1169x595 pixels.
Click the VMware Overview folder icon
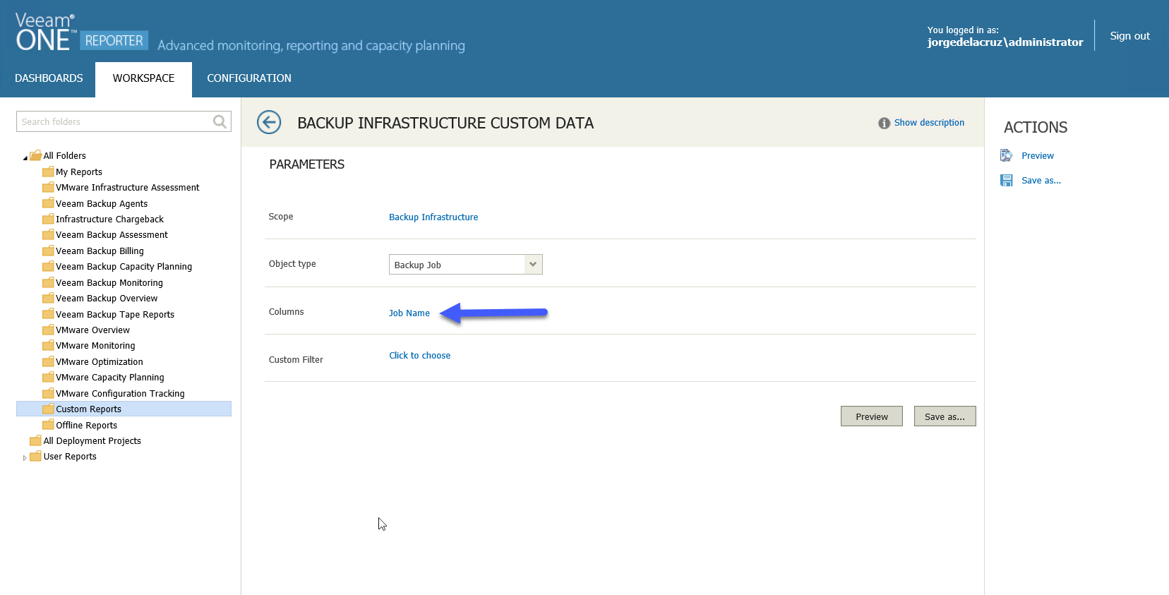click(48, 330)
